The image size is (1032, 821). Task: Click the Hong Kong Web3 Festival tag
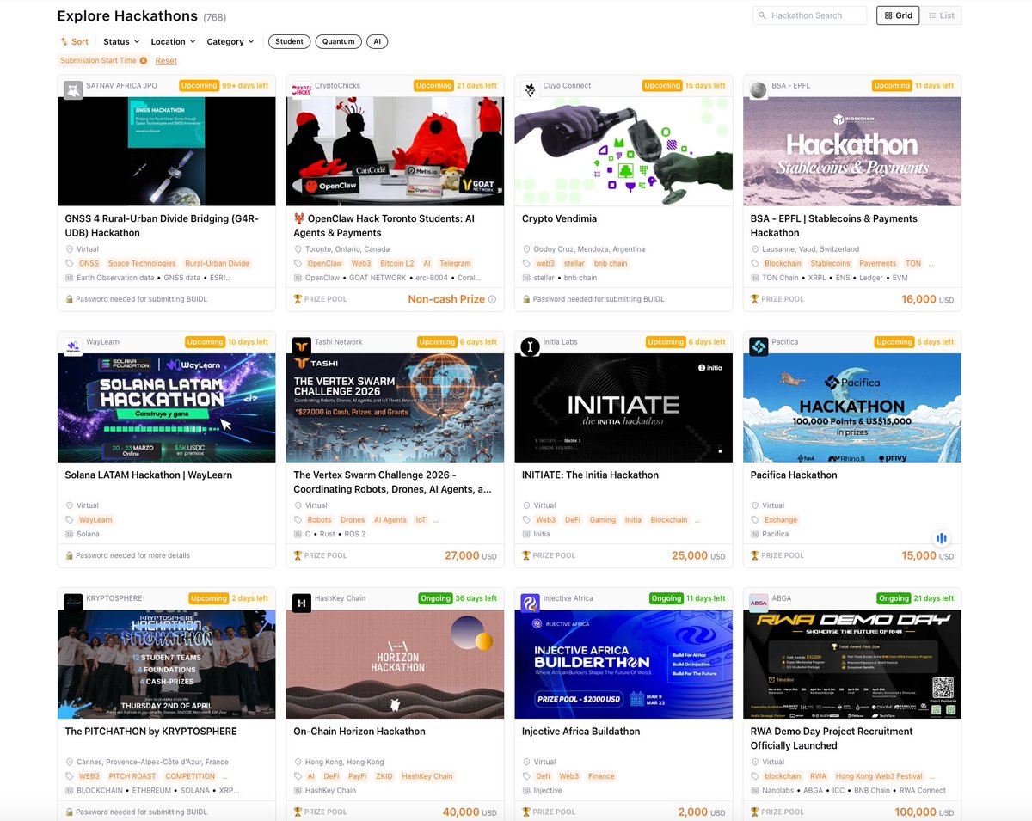[x=879, y=776]
